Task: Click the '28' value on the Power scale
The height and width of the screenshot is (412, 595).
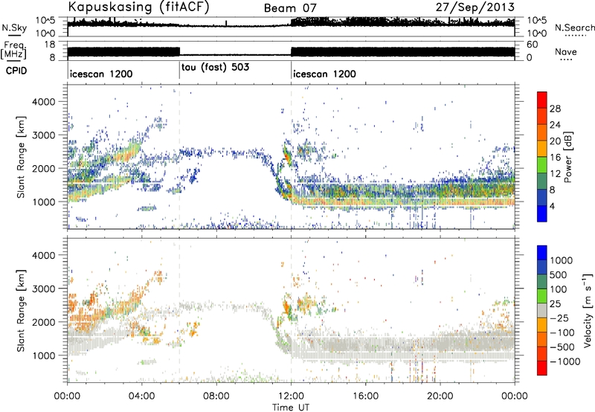Action: 555,109
